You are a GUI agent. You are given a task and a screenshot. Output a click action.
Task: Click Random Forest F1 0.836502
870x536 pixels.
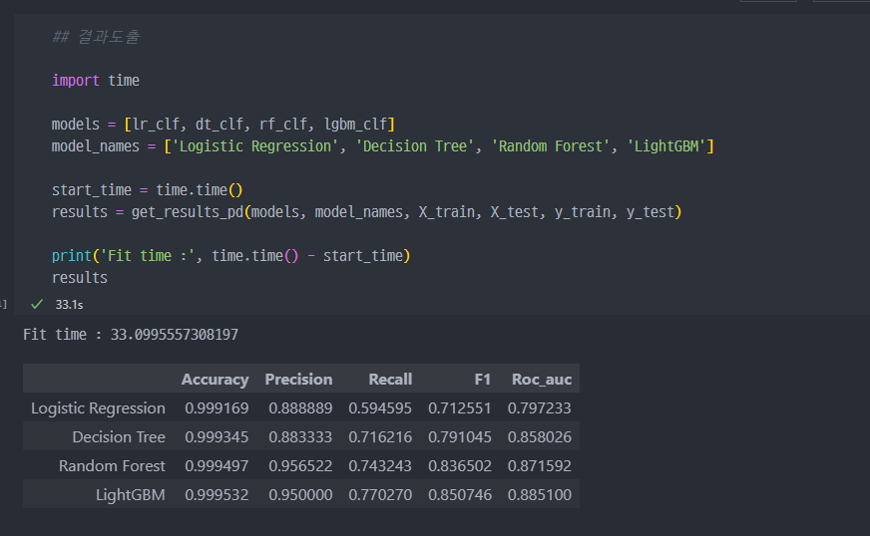pyautogui.click(x=459, y=466)
